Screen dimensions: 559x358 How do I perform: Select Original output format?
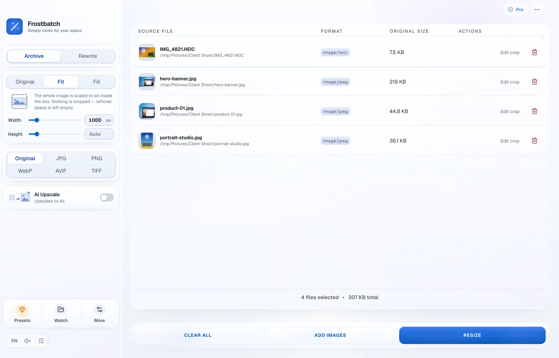tap(25, 158)
